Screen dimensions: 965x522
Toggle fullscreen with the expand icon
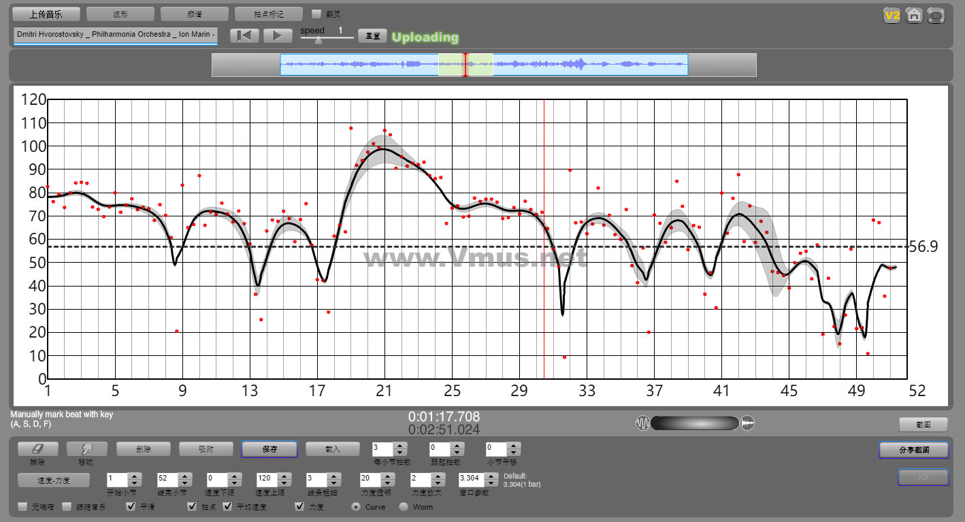point(936,15)
